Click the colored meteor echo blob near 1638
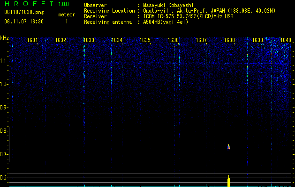 228,147
